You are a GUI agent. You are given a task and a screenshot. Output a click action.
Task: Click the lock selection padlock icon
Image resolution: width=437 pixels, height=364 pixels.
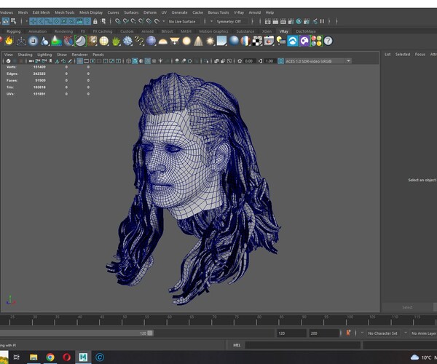pyautogui.click(x=95, y=21)
